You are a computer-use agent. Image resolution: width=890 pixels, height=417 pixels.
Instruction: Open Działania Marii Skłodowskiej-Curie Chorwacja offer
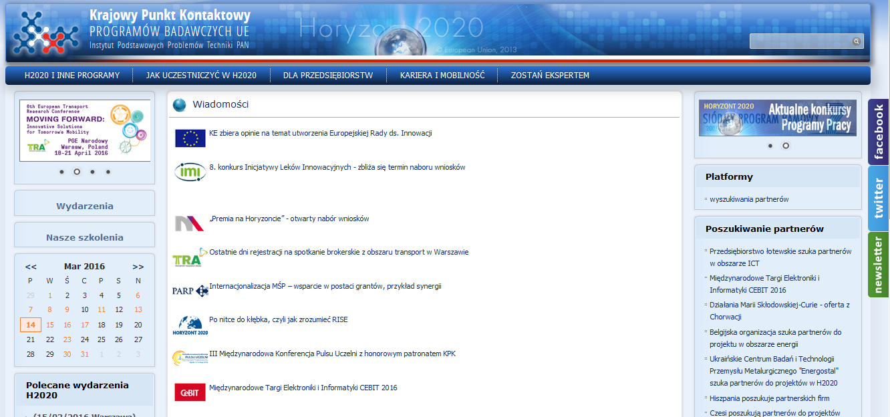point(780,311)
